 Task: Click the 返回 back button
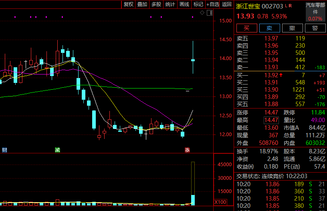point(227,4)
